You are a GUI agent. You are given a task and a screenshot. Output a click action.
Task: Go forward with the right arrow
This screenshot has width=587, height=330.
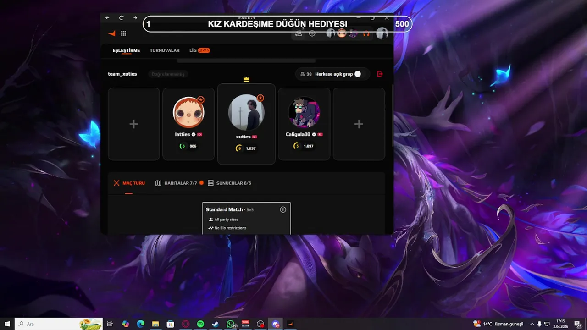pos(135,18)
